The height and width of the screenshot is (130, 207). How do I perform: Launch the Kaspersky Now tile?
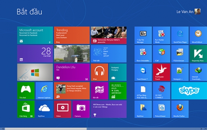coord(198,54)
